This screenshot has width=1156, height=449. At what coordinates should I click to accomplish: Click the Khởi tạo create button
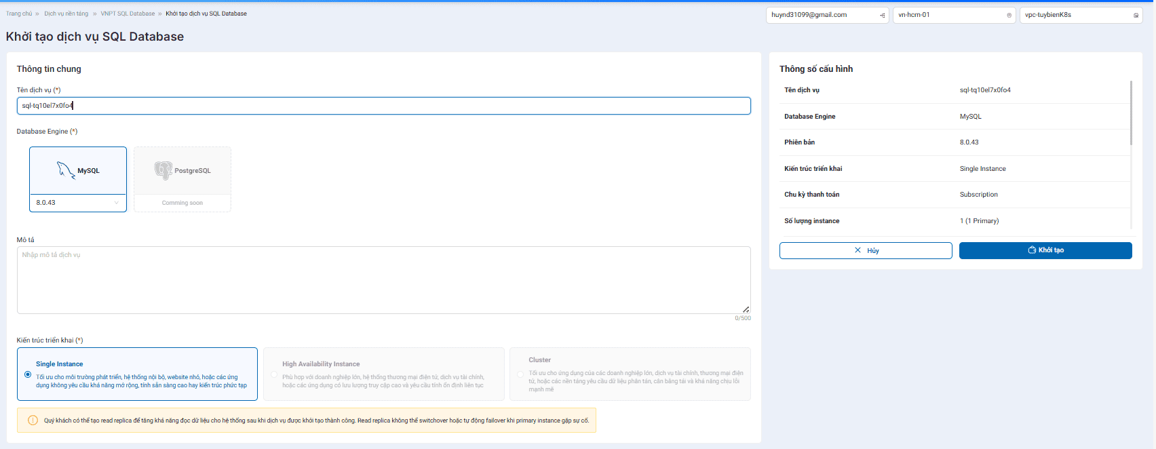[1045, 250]
